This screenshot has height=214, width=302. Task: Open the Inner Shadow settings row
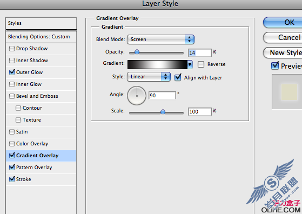click(41, 61)
